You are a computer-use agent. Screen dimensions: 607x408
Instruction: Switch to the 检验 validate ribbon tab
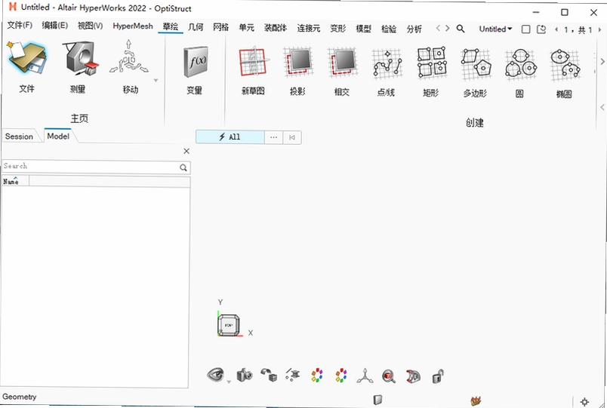coord(389,29)
